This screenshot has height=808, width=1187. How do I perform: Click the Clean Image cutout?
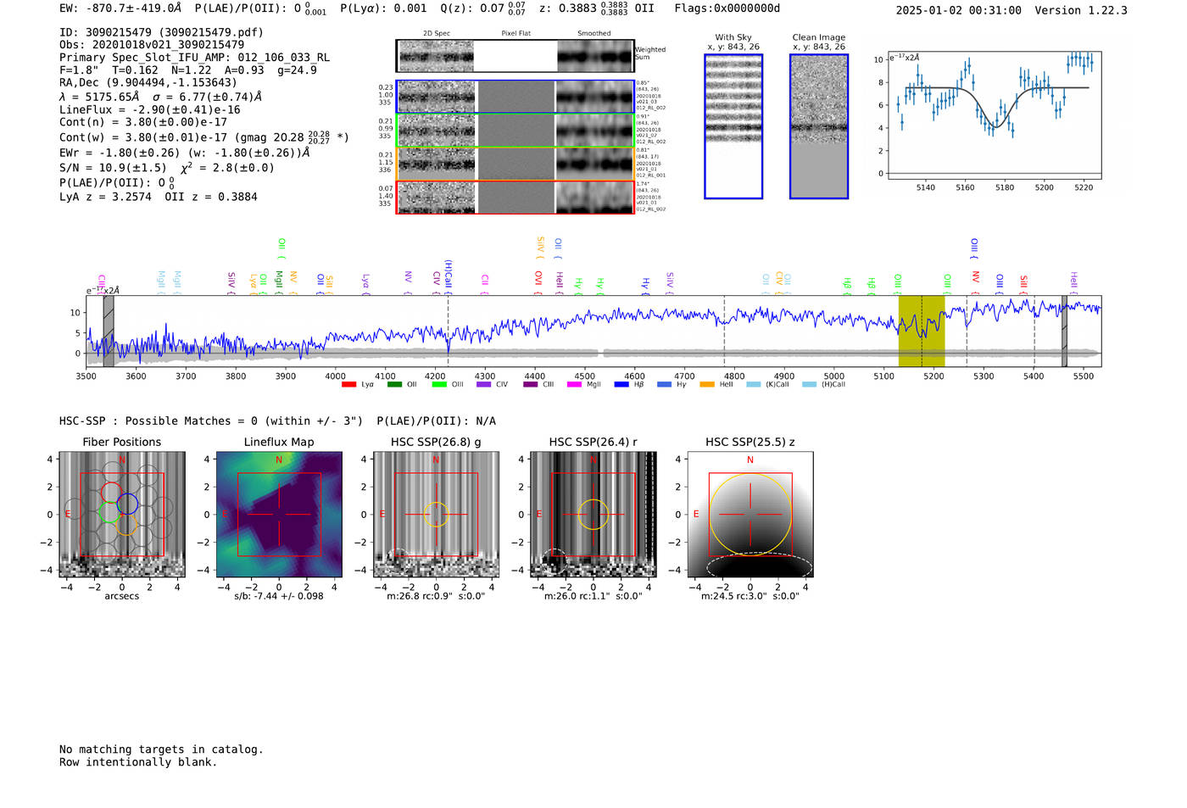[819, 126]
